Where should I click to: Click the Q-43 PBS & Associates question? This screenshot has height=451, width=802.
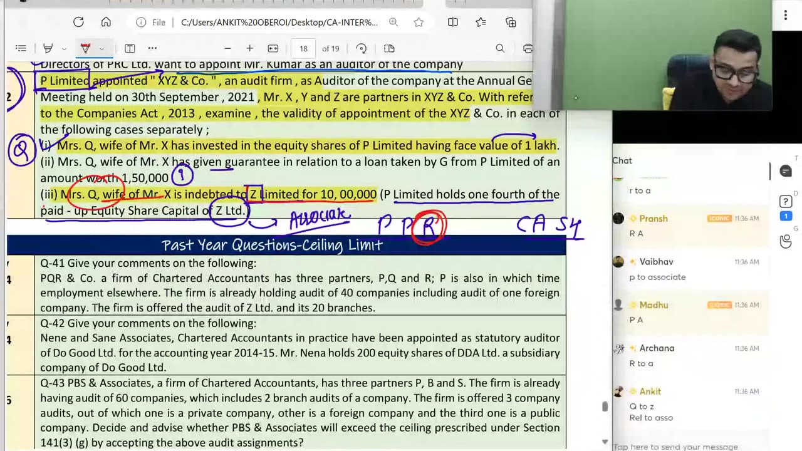click(x=299, y=413)
